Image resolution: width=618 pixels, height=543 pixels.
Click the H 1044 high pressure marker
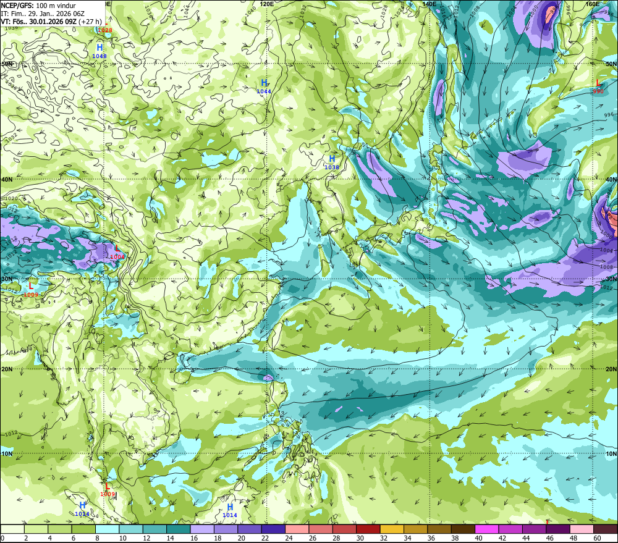tap(264, 86)
